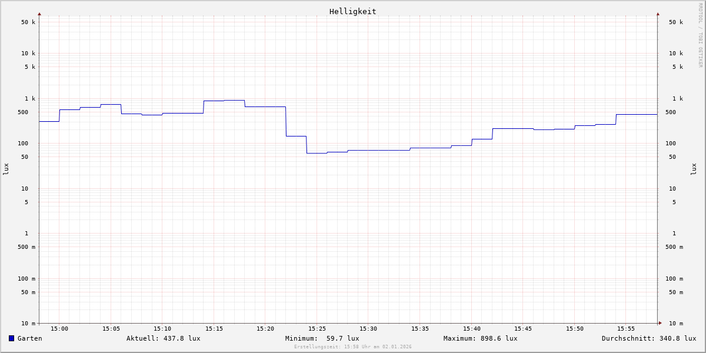706x353 pixels.
Task: Click the 15:00 time axis label
Action: pos(59,329)
